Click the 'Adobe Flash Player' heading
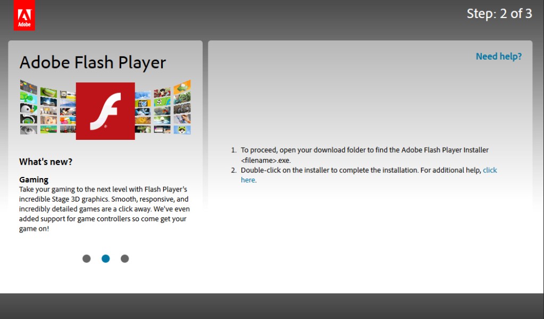This screenshot has height=319, width=544. click(x=93, y=63)
